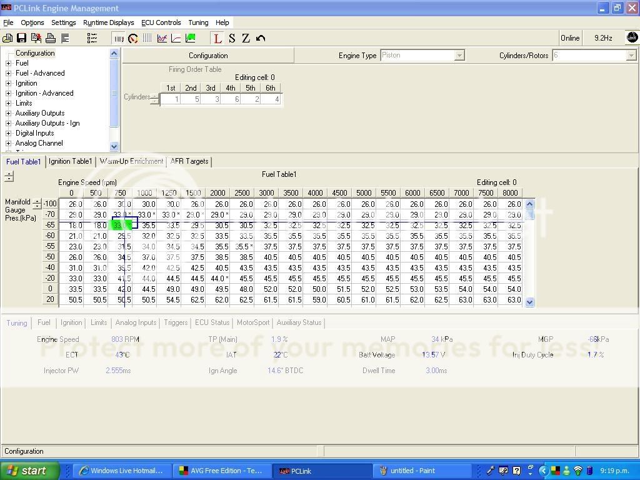The width and height of the screenshot is (640, 480).
Task: Click the PCLink taskbar button
Action: [x=322, y=471]
